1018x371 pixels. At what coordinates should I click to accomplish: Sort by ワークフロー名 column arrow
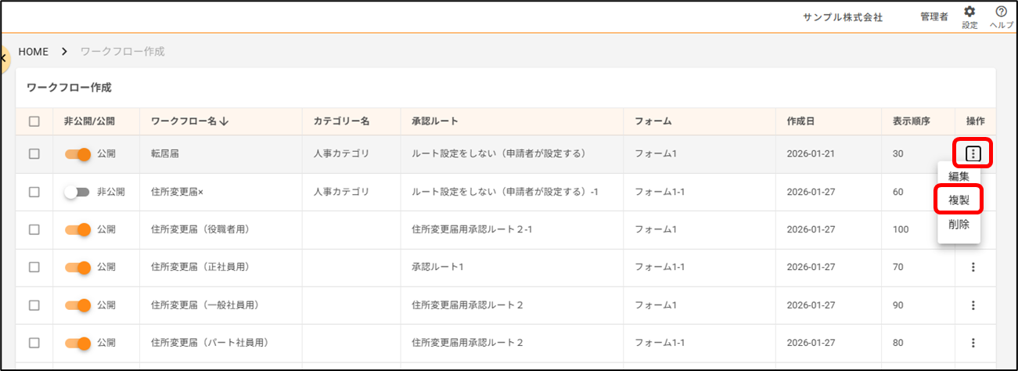225,121
